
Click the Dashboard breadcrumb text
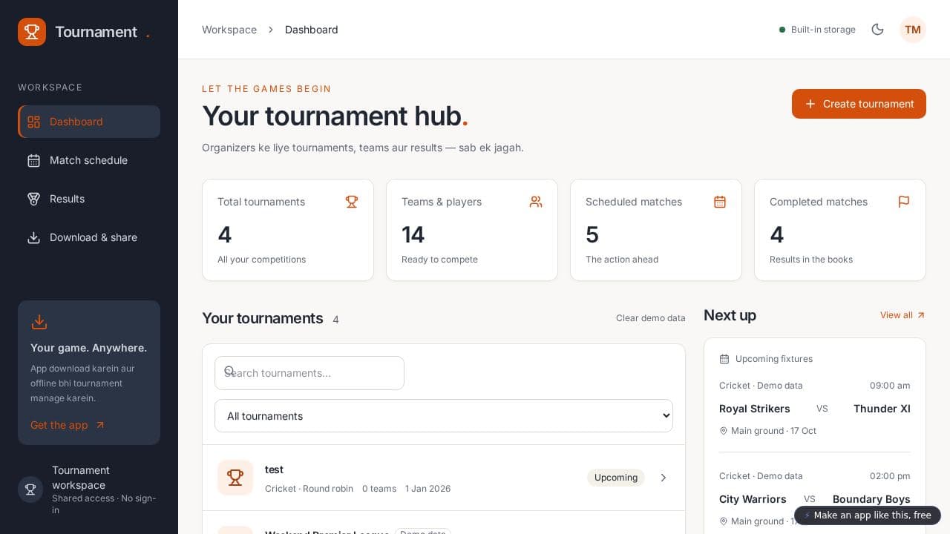tap(312, 30)
